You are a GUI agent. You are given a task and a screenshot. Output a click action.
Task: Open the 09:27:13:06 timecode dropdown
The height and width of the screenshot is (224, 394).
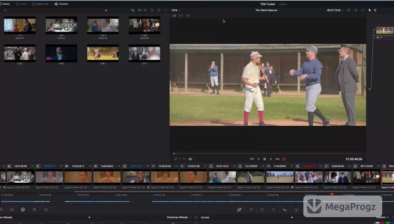335,10
